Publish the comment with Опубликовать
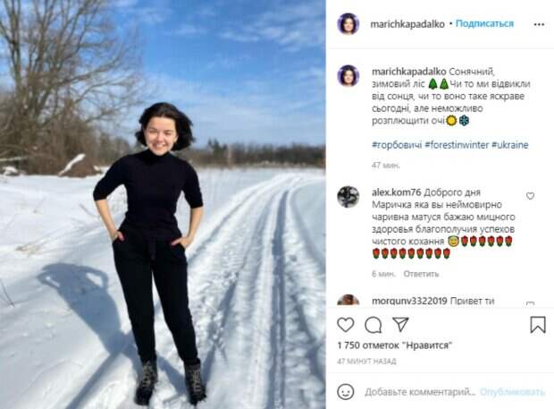This screenshot has height=409, width=554. click(x=513, y=392)
